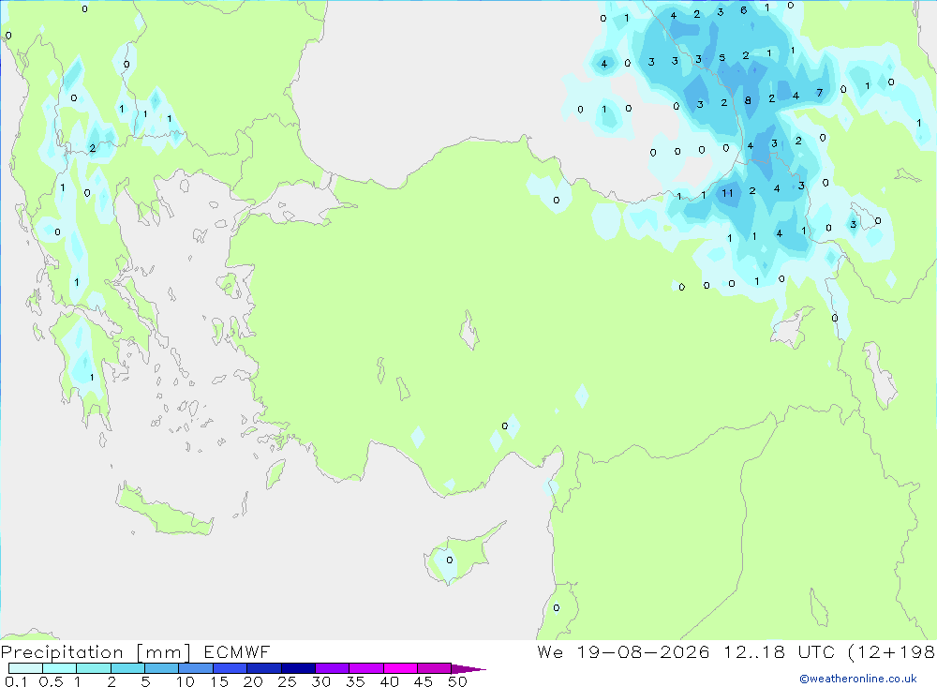Click the '12..18 UTC' time range text
This screenshot has width=937, height=687.
780,651
